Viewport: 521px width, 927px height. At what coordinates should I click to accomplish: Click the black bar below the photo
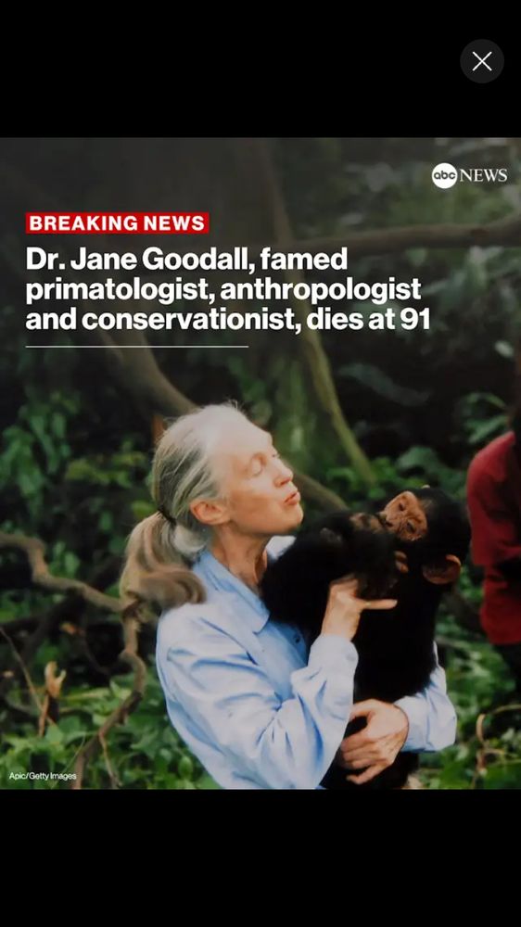tap(260, 857)
